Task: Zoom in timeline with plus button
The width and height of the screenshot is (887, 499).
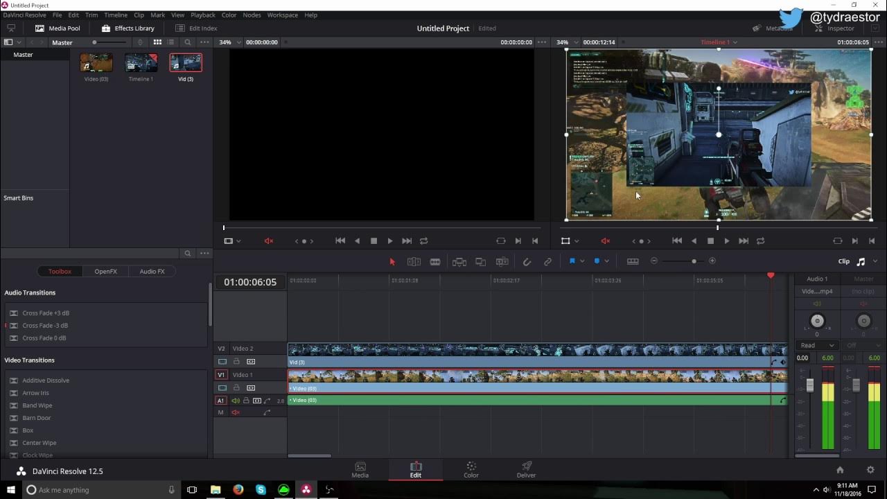Action: (712, 261)
